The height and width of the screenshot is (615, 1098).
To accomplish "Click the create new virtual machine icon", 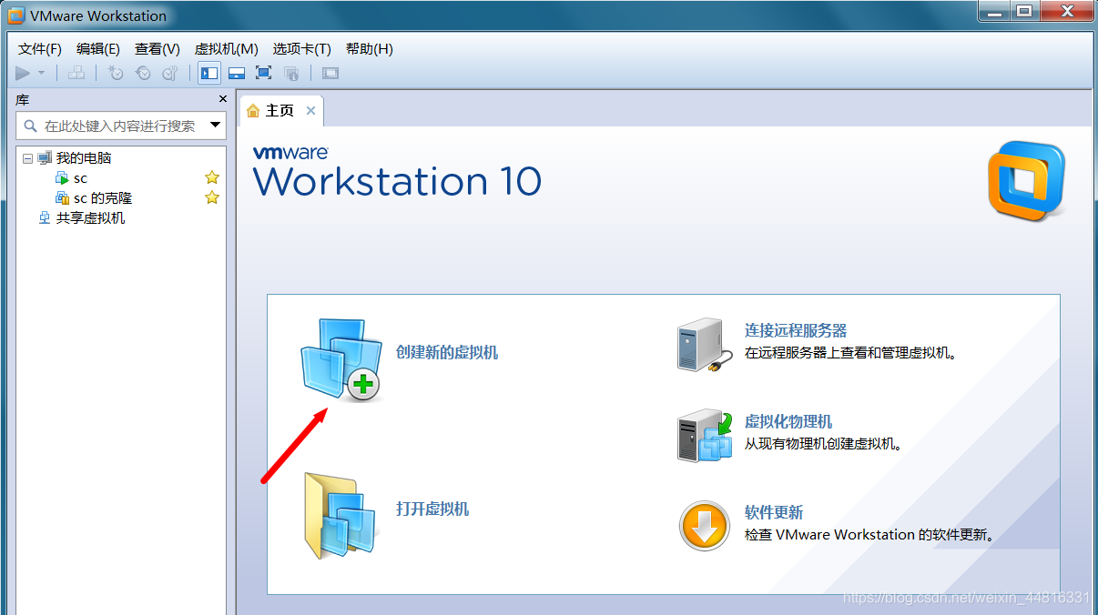I will coord(341,360).
